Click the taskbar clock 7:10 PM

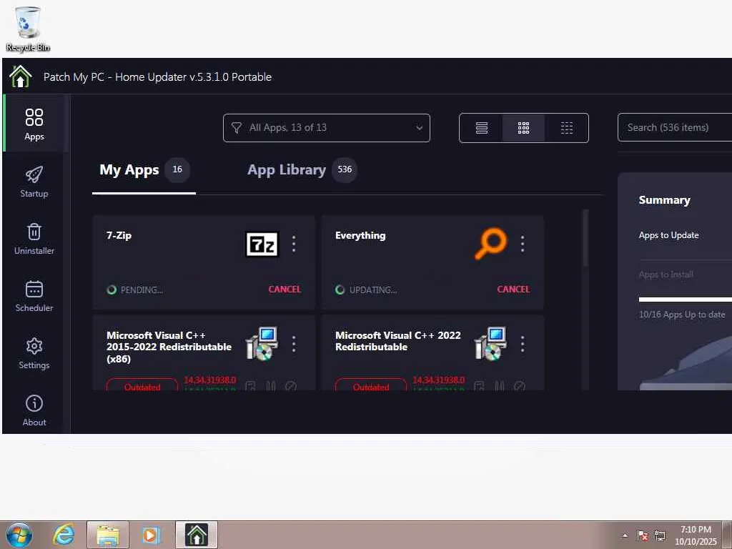tap(696, 535)
